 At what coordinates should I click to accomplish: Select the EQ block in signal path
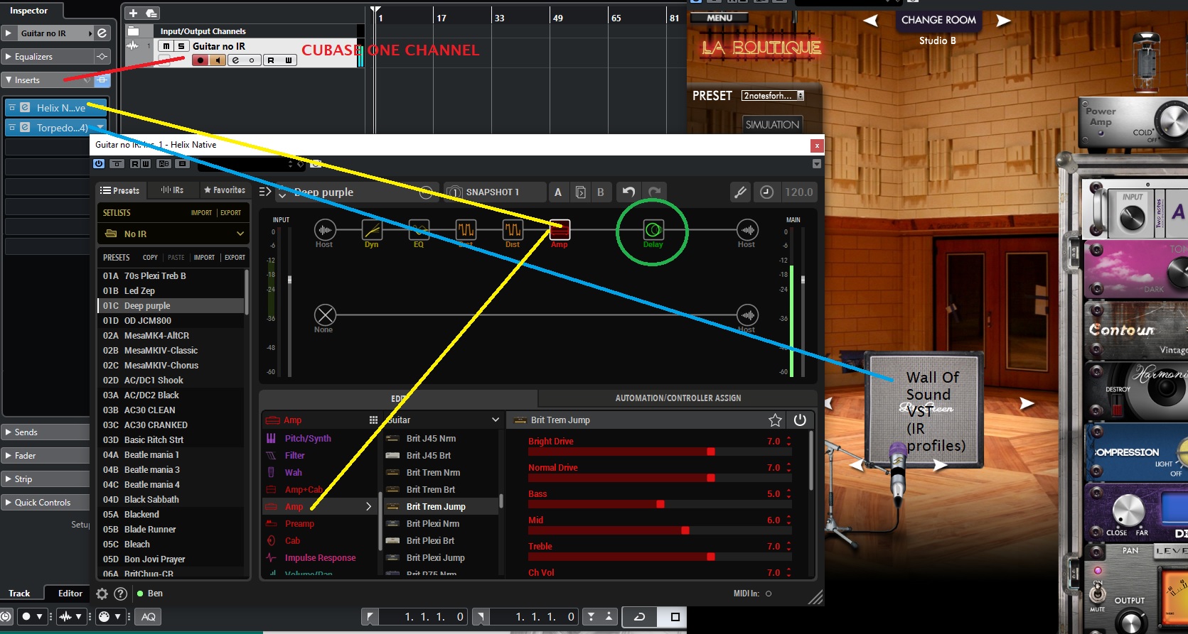click(x=419, y=230)
